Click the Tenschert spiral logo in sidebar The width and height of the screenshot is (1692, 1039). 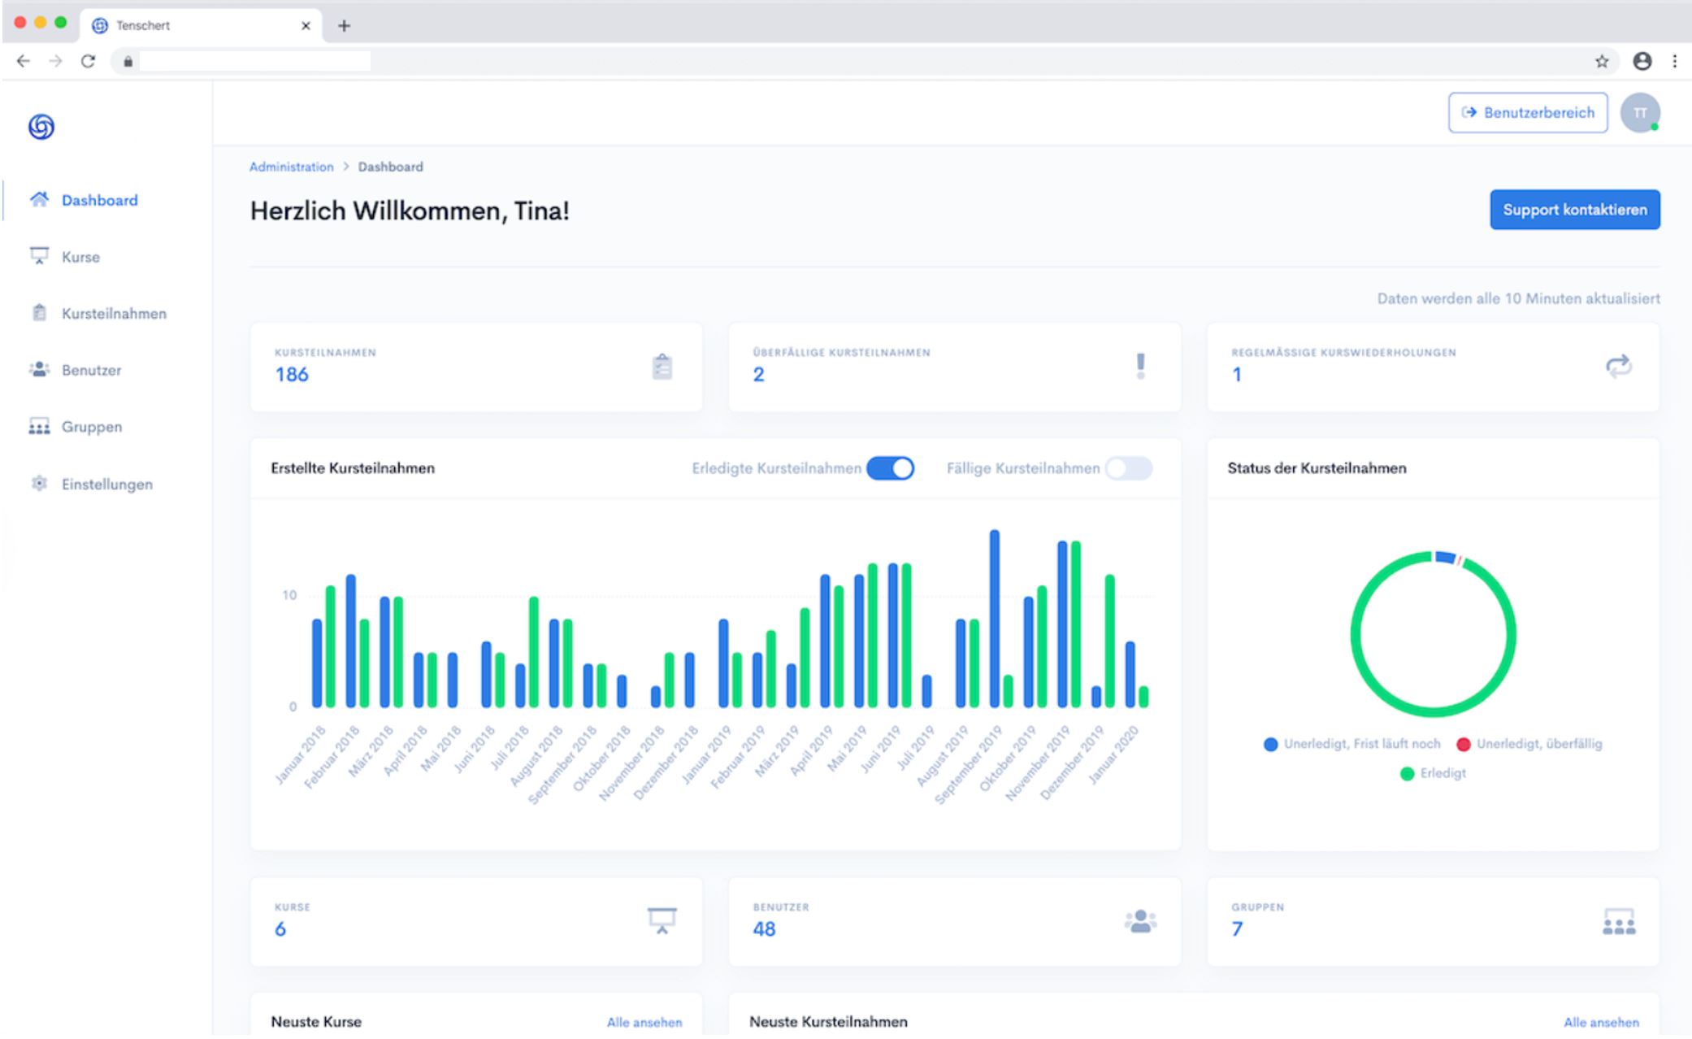coord(41,127)
